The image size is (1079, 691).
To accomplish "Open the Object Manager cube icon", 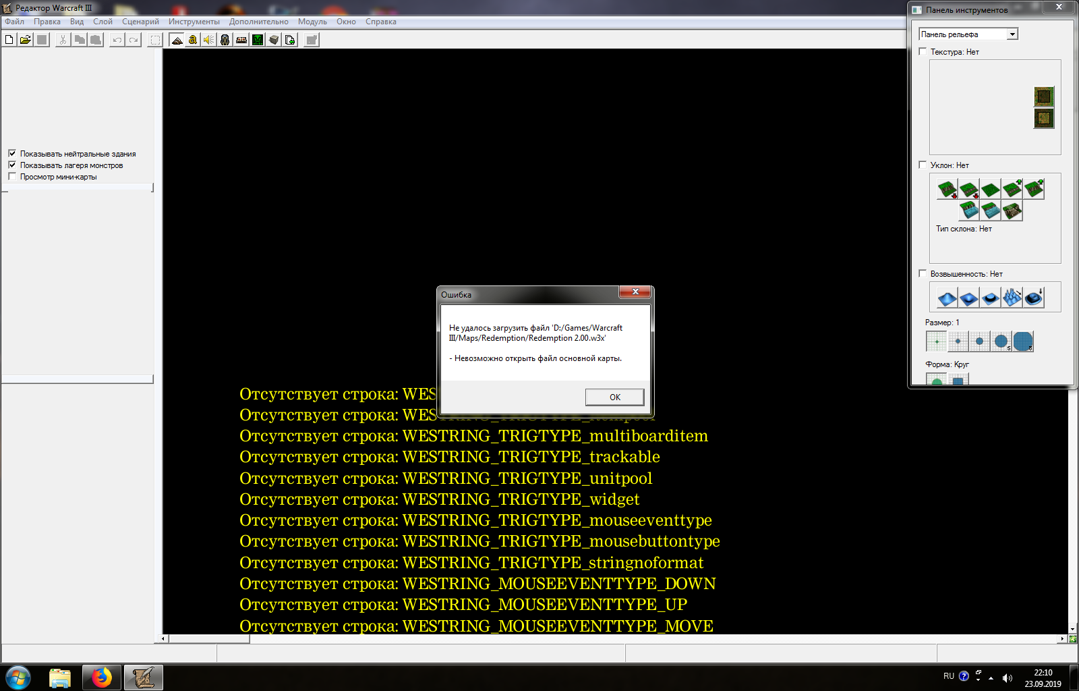I will (x=274, y=40).
